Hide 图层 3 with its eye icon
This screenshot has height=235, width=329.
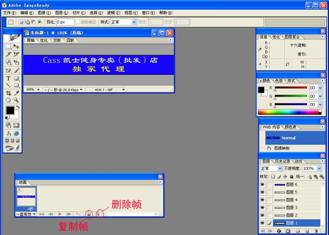coord(262,207)
